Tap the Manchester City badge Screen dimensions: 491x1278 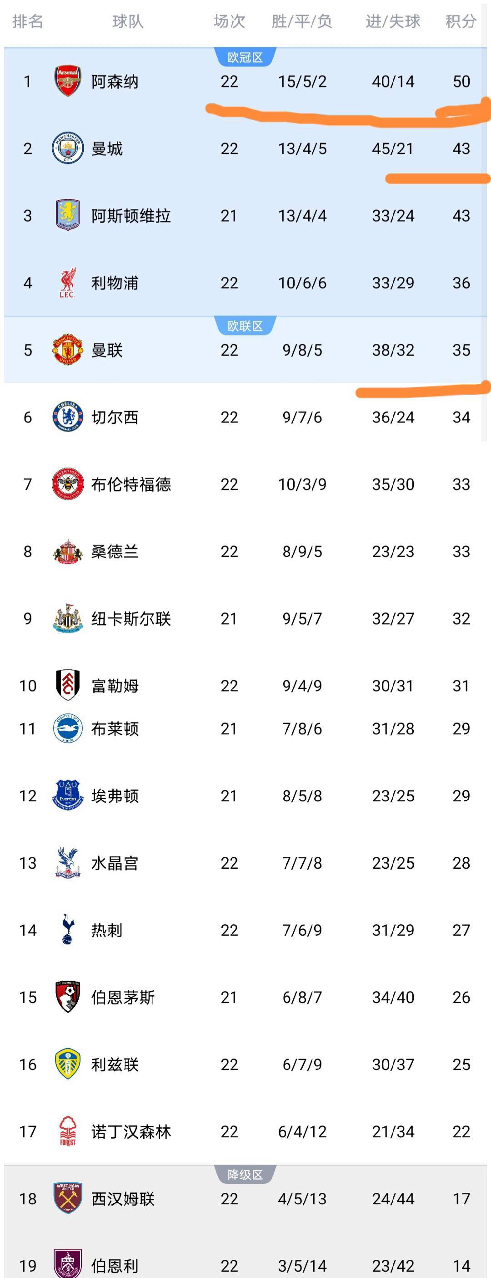tap(67, 148)
